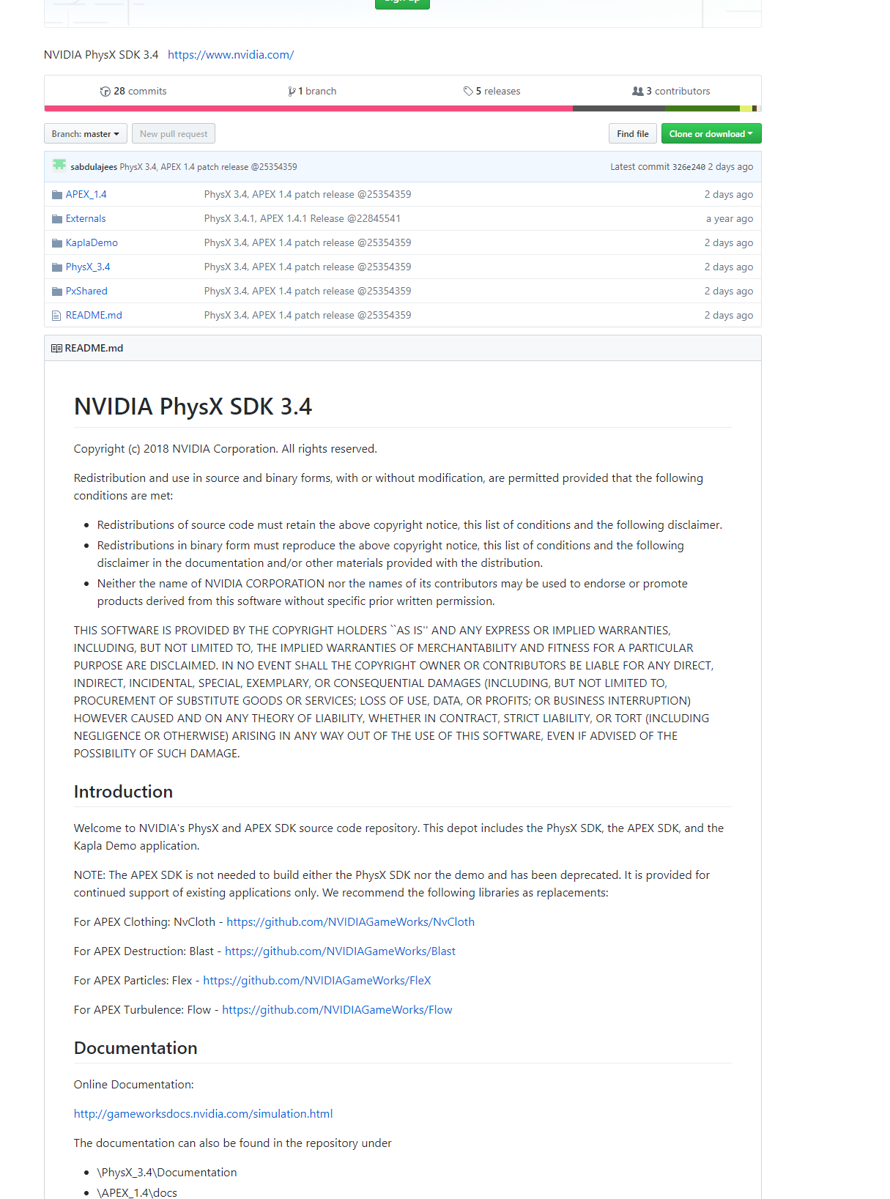Open the Flow GitHub link

point(337,1010)
